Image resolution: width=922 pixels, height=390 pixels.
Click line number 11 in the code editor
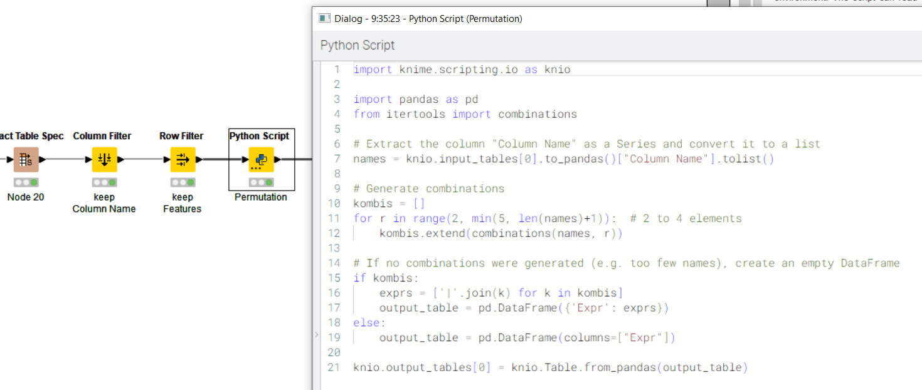click(334, 218)
